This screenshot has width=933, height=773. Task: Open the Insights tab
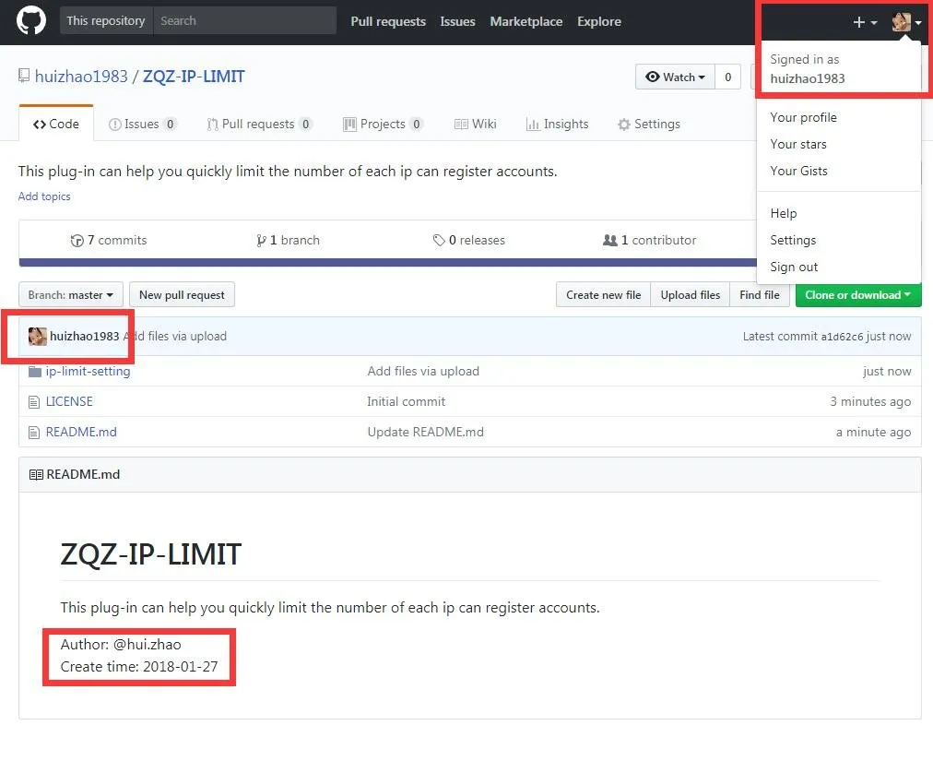point(557,124)
